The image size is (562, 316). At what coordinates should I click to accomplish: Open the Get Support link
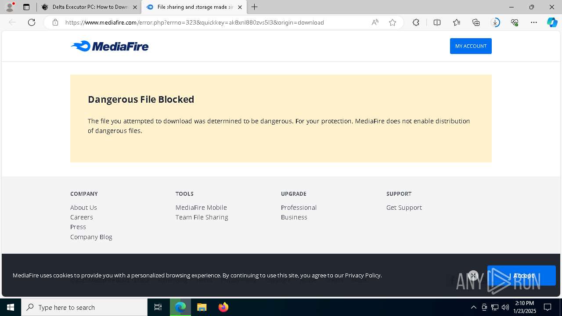tap(404, 208)
